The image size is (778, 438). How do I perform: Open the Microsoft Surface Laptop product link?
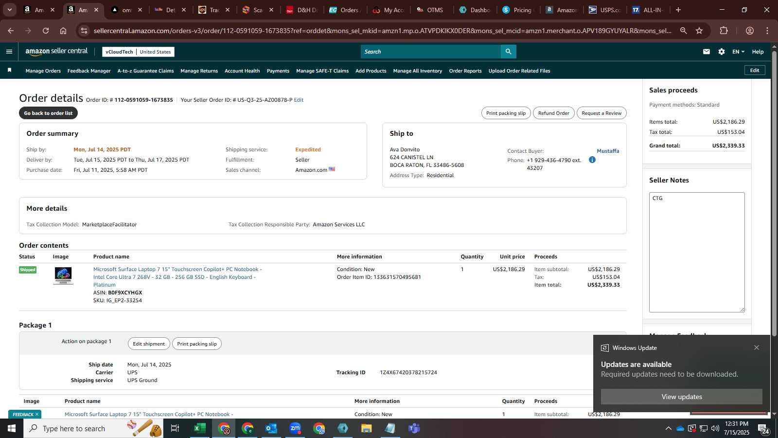(x=177, y=277)
